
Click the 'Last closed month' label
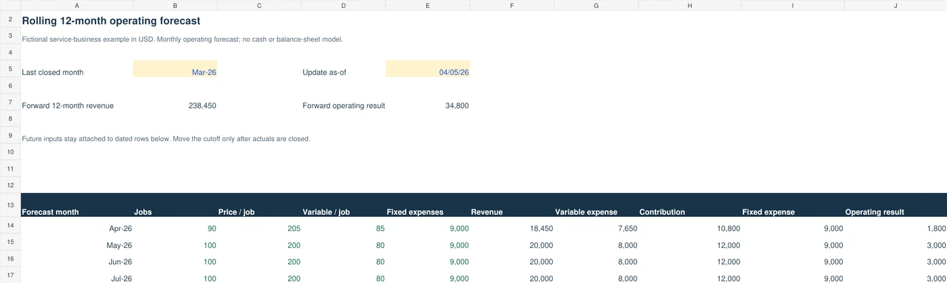click(53, 72)
